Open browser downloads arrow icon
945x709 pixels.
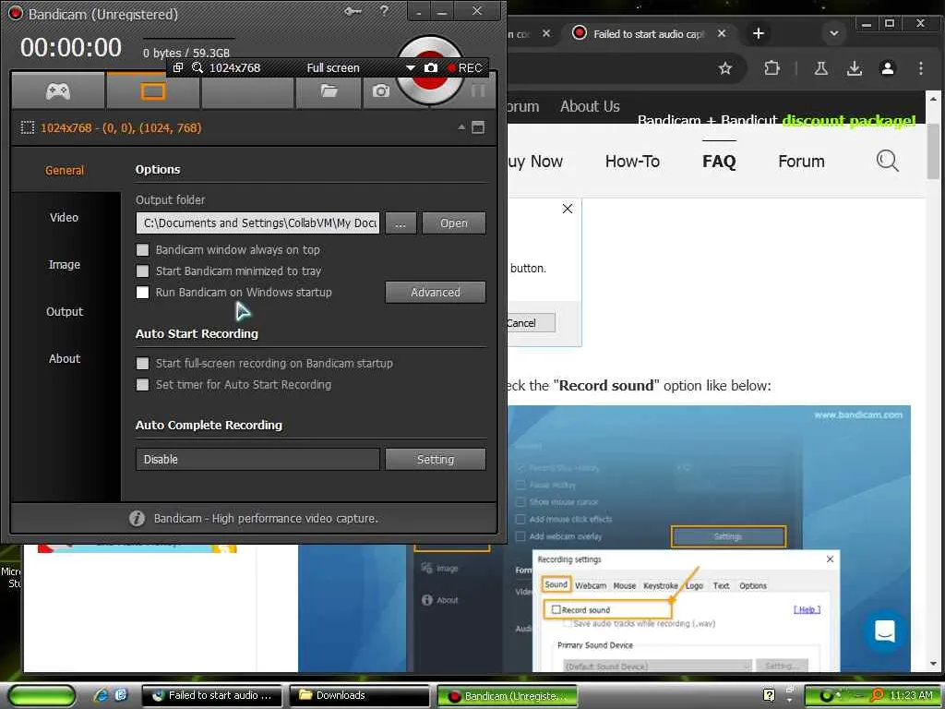pyautogui.click(x=854, y=68)
